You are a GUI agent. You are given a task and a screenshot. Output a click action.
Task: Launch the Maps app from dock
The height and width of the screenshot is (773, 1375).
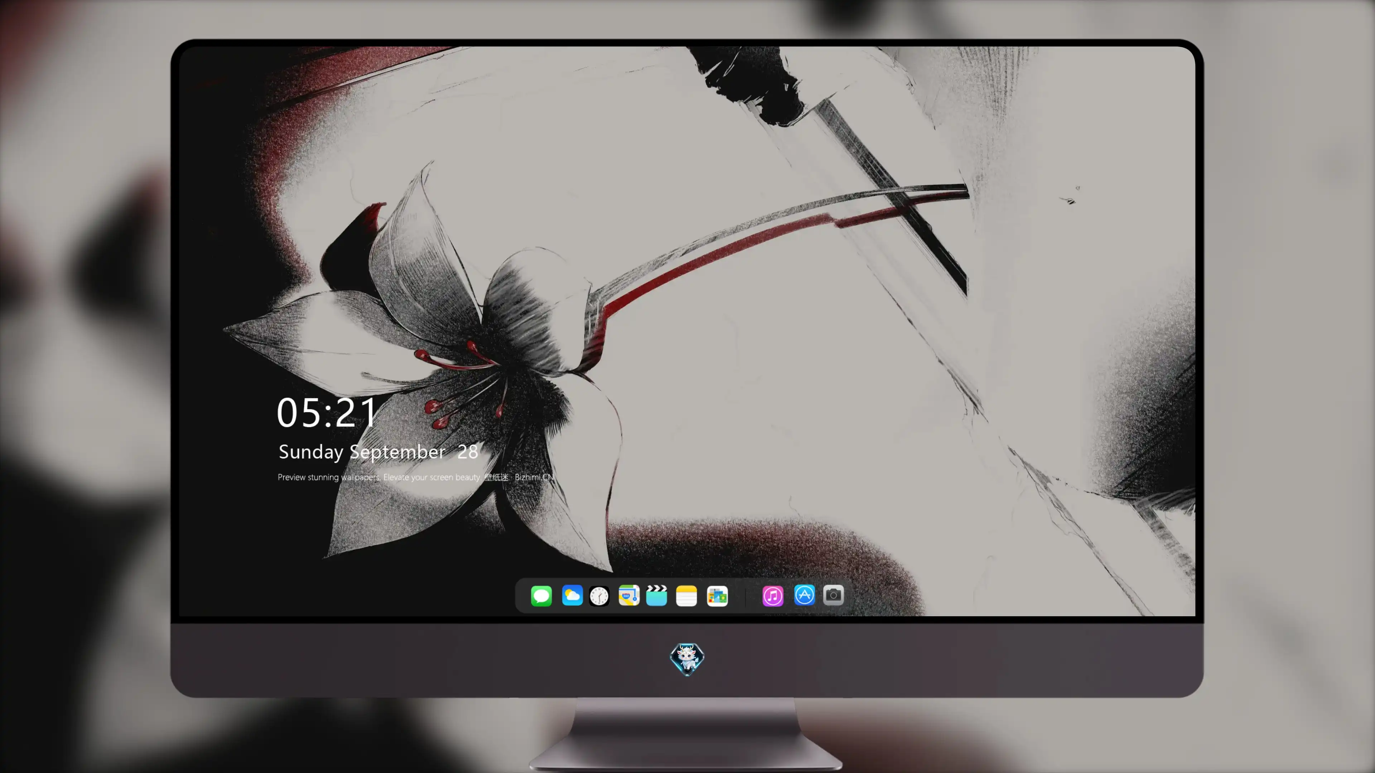click(629, 595)
